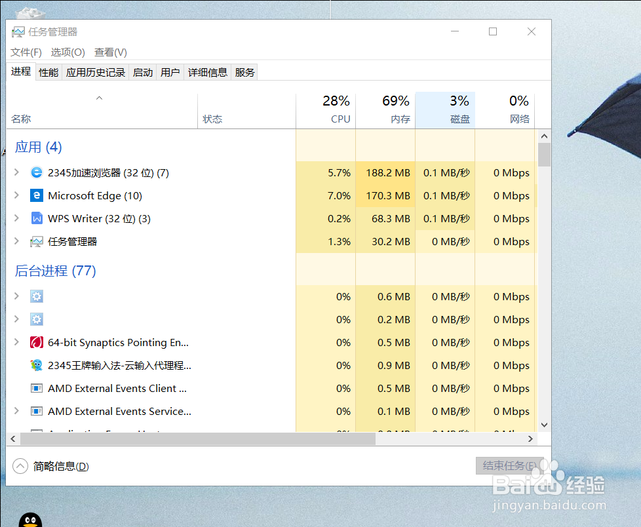The image size is (641, 527).
Task: Open the 查看(V) menu
Action: [x=110, y=52]
